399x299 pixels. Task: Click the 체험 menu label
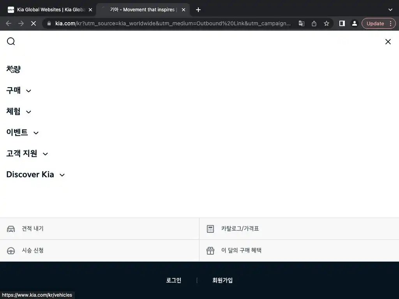[x=14, y=111]
